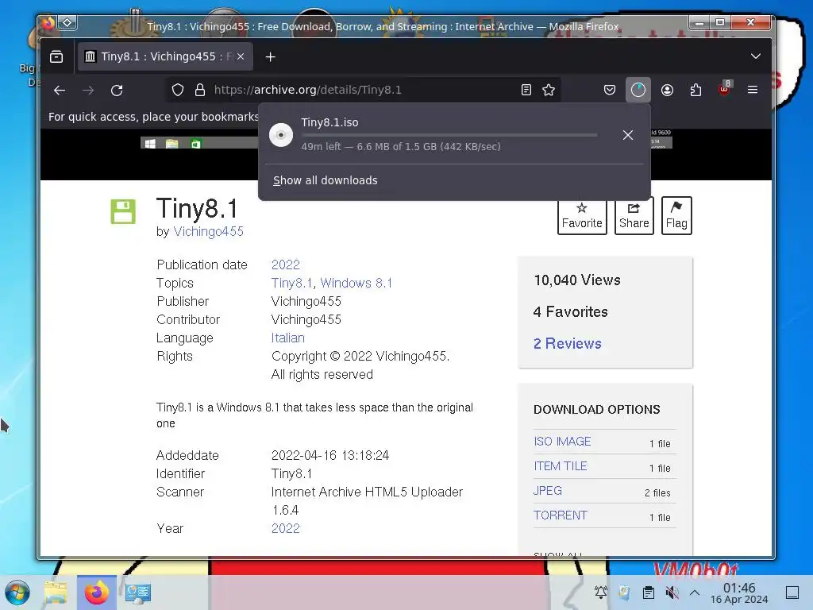Open the 2022 Year link
Screen dimensions: 813x610
pyautogui.click(x=286, y=528)
